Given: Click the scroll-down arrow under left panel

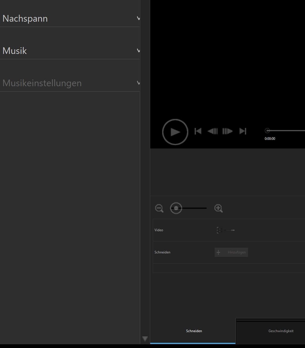Looking at the screenshot, I should (145, 338).
